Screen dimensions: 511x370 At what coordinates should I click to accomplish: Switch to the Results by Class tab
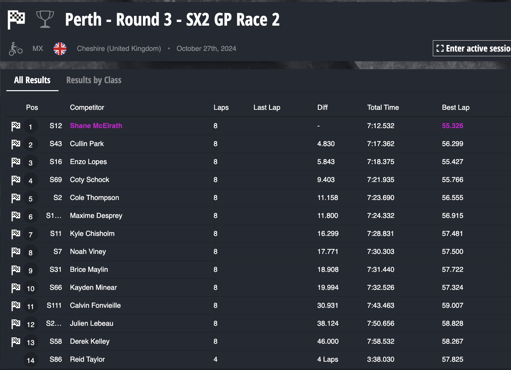[94, 80]
